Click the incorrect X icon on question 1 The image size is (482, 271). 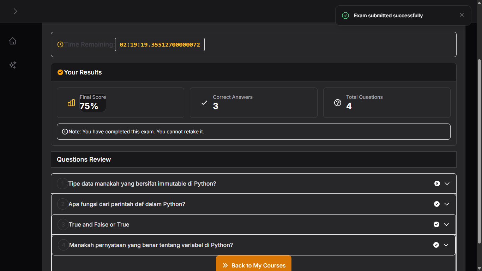tap(437, 183)
